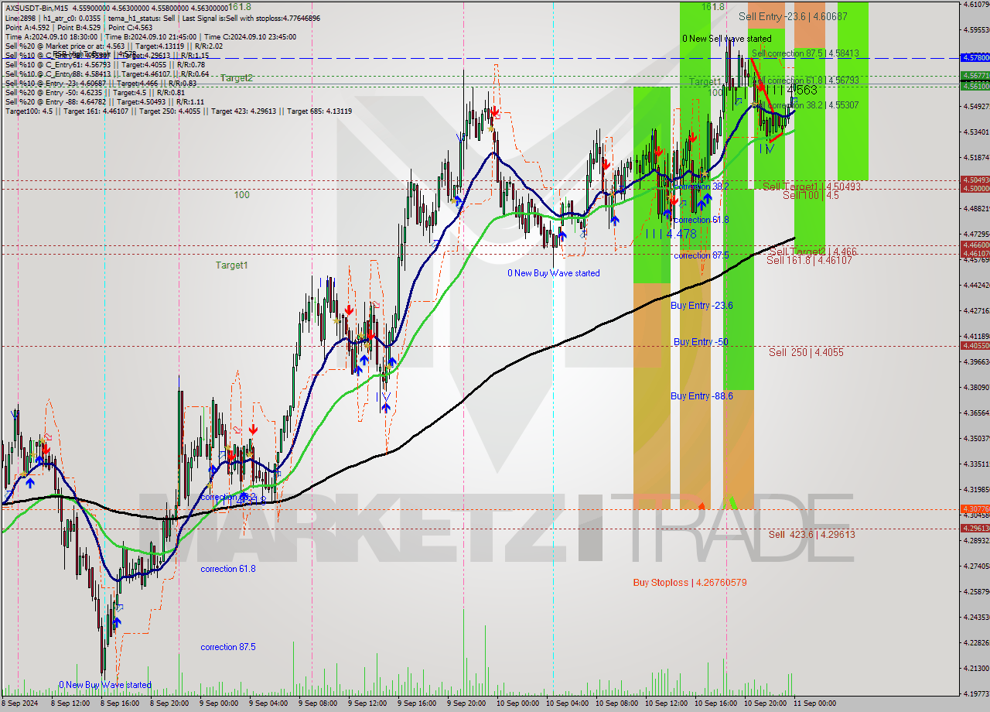The image size is (990, 712).
Task: Click the 'Sell Entry -23.6 | 4.60687' label
Action: click(793, 15)
